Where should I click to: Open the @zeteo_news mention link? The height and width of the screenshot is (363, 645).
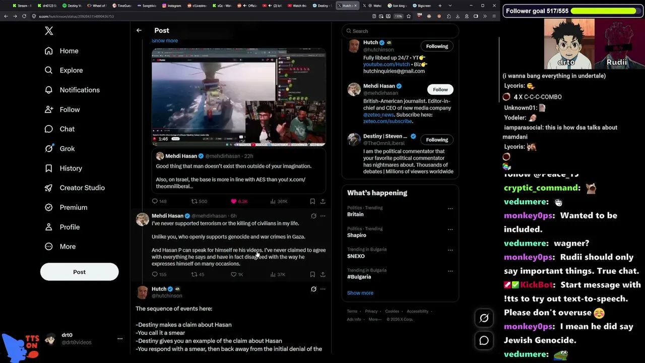pos(378,114)
